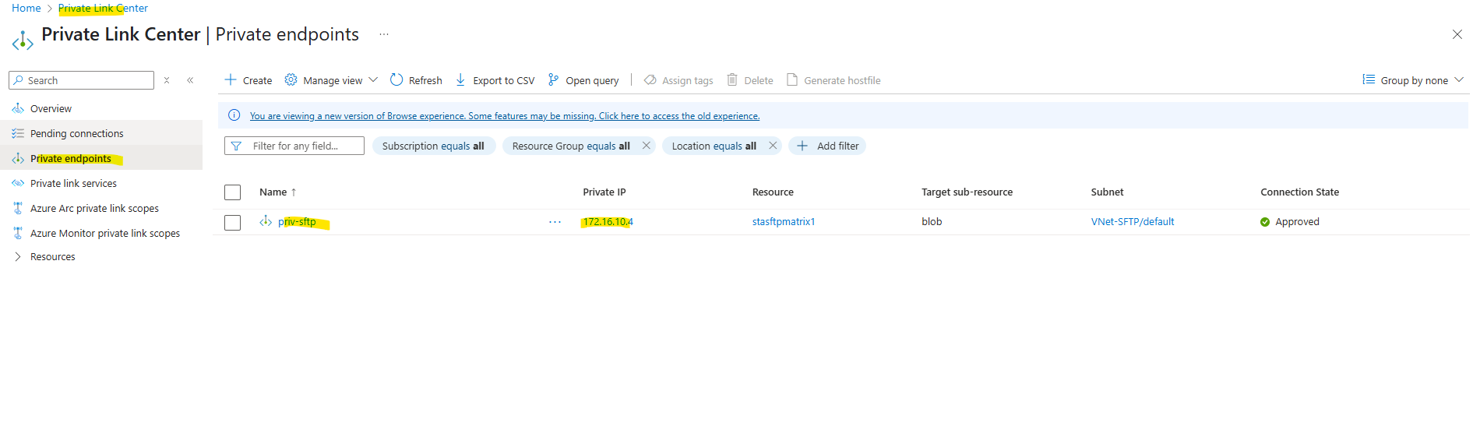Click the Target sub-resource column header
1473x437 pixels.
(x=967, y=192)
